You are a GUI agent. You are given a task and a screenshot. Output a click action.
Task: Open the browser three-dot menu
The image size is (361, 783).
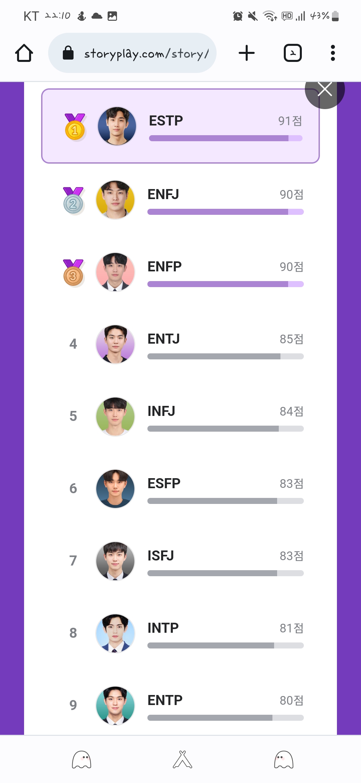pyautogui.click(x=333, y=53)
